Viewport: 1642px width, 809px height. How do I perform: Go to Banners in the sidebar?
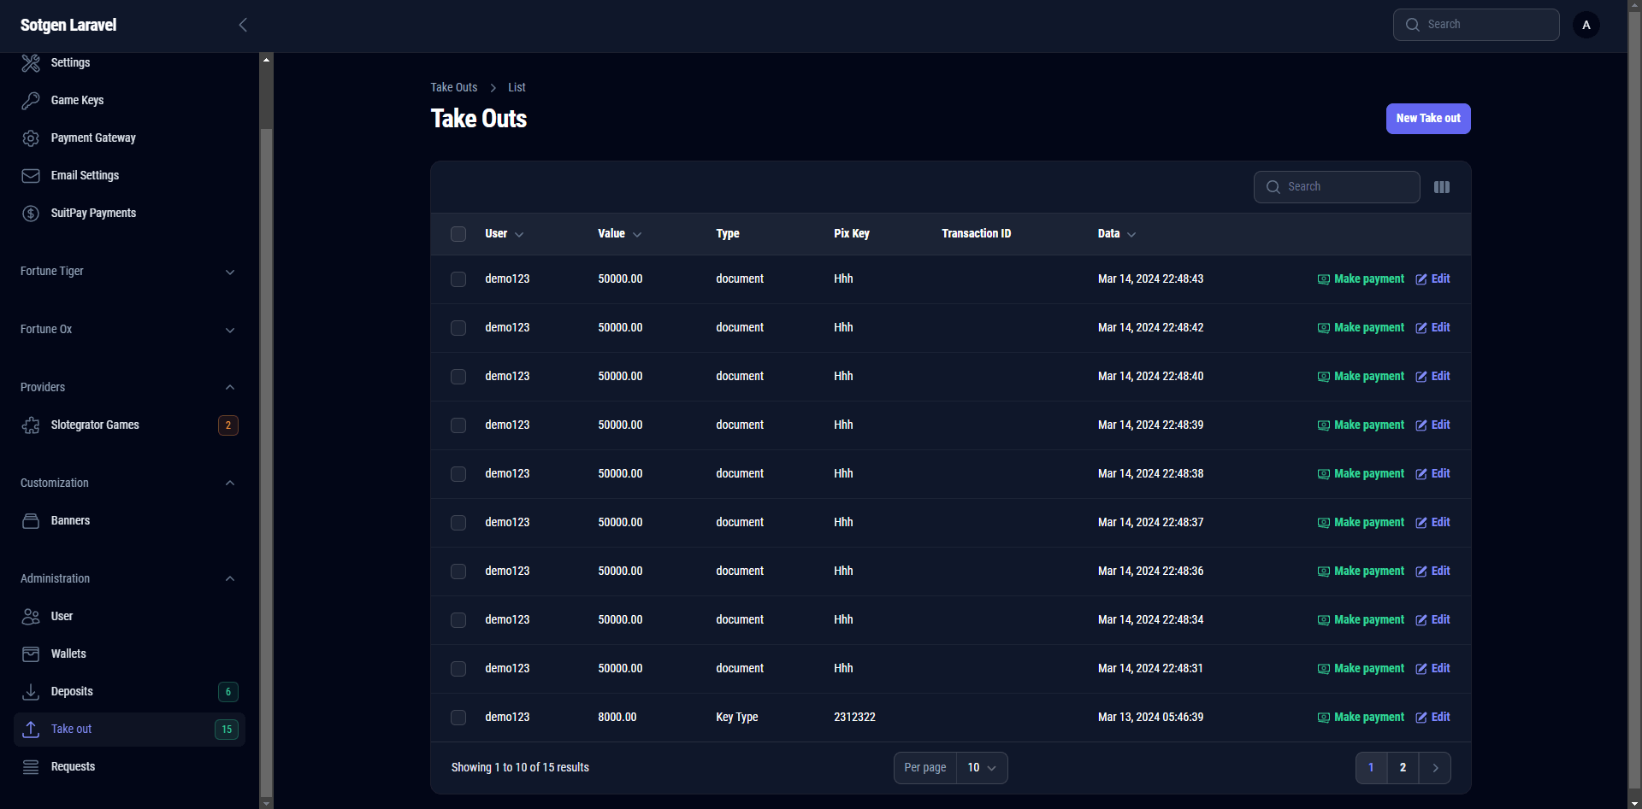point(70,521)
